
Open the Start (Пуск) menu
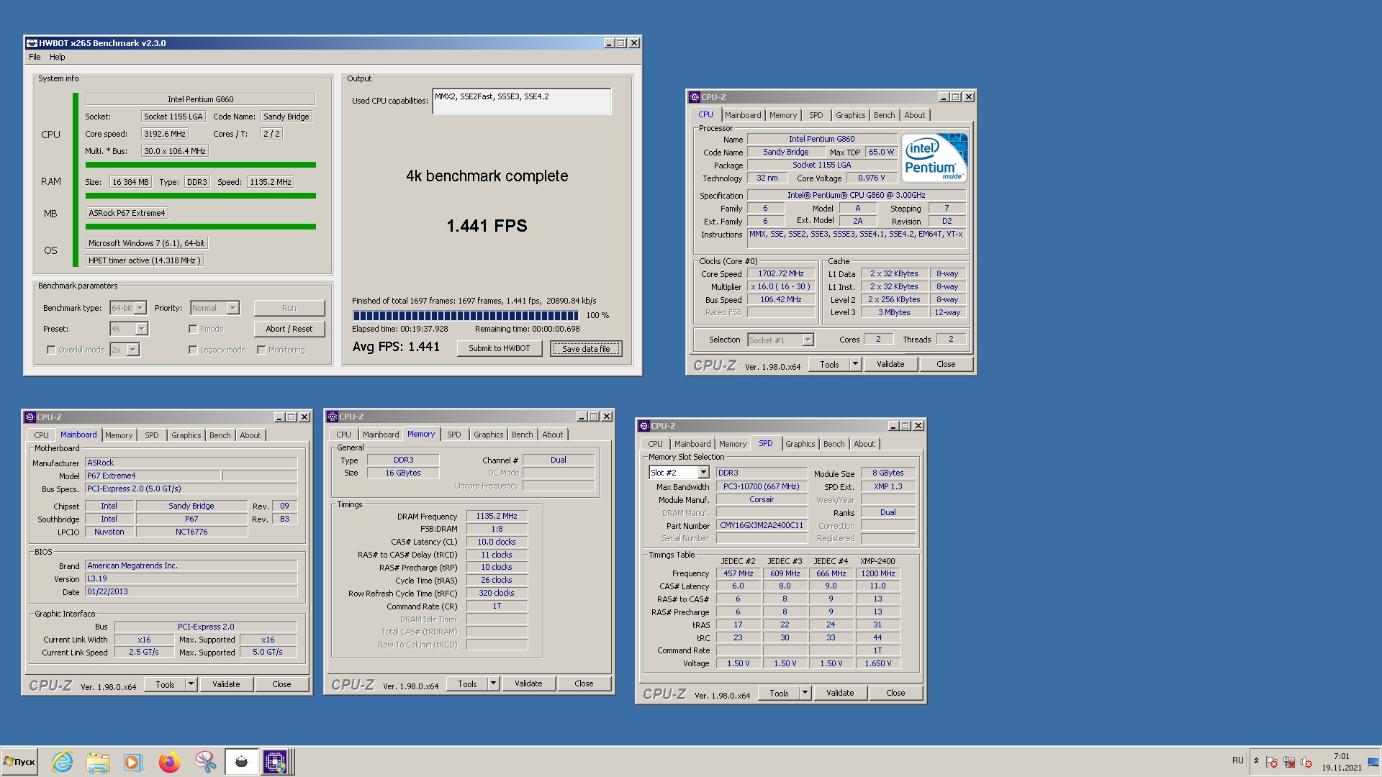pyautogui.click(x=19, y=762)
